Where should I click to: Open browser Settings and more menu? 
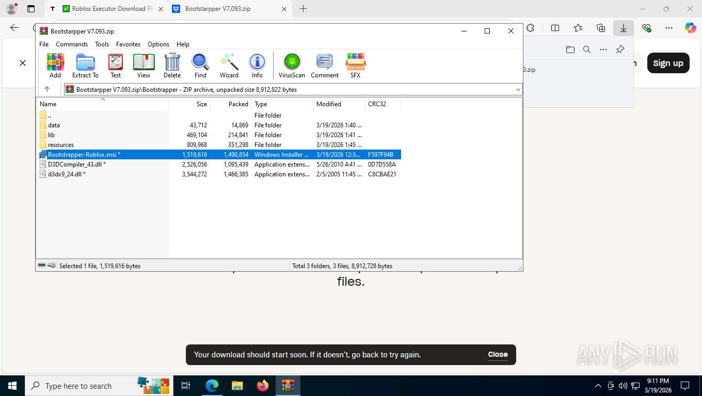point(669,28)
